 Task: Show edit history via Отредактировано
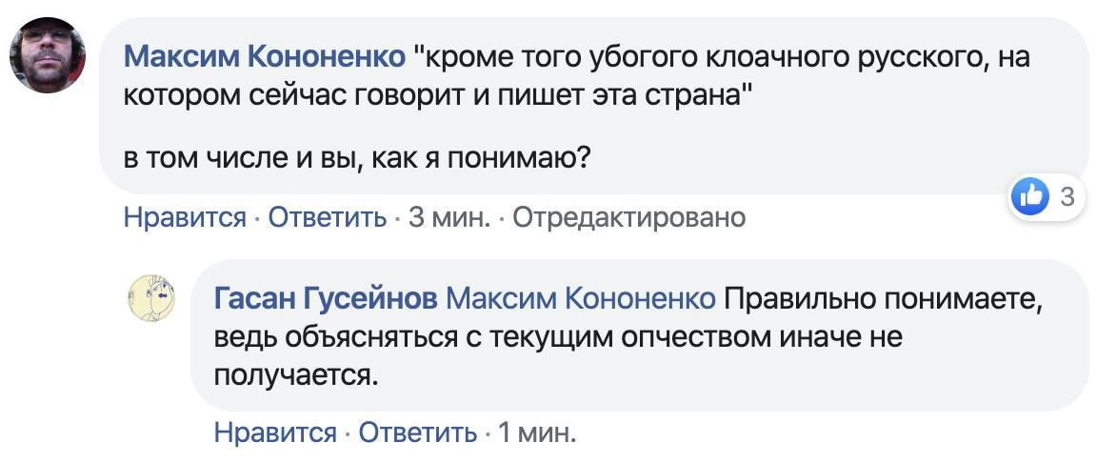tap(628, 217)
